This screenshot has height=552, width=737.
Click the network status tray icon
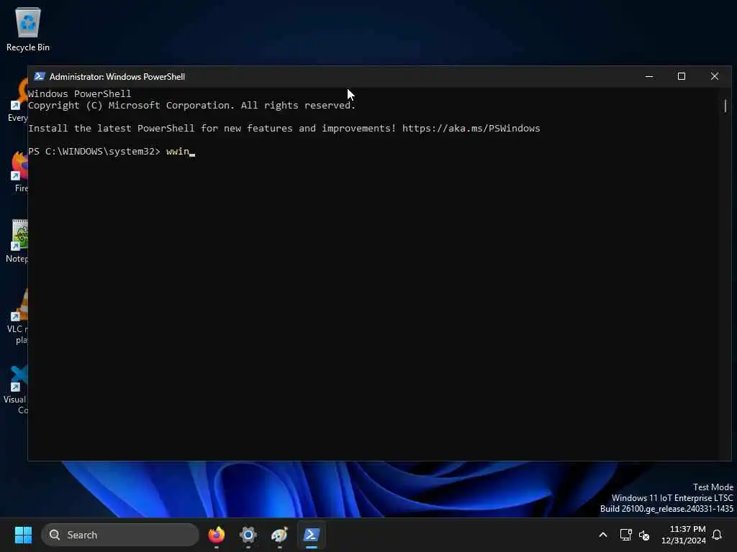(x=625, y=535)
